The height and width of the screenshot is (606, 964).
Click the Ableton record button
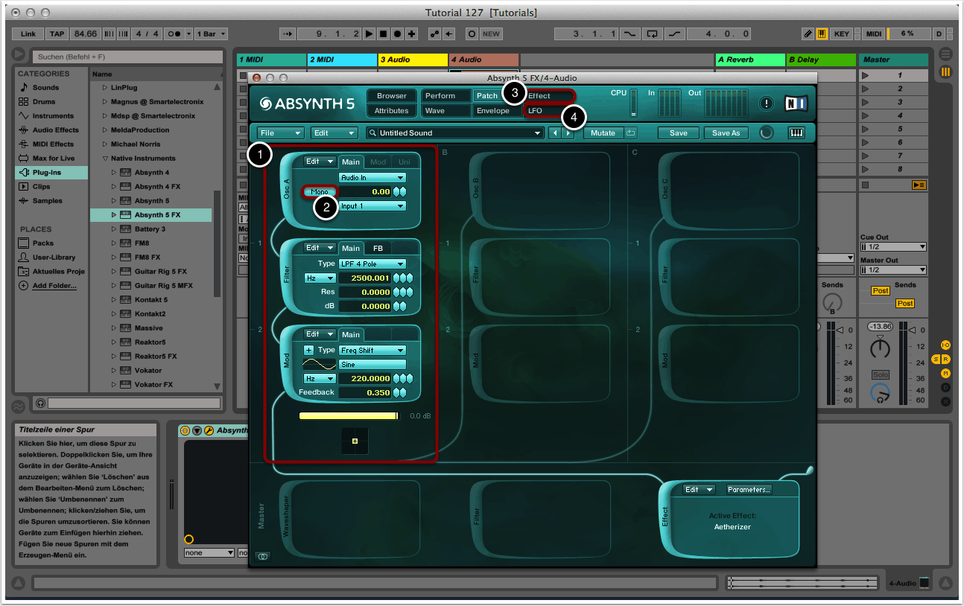398,34
